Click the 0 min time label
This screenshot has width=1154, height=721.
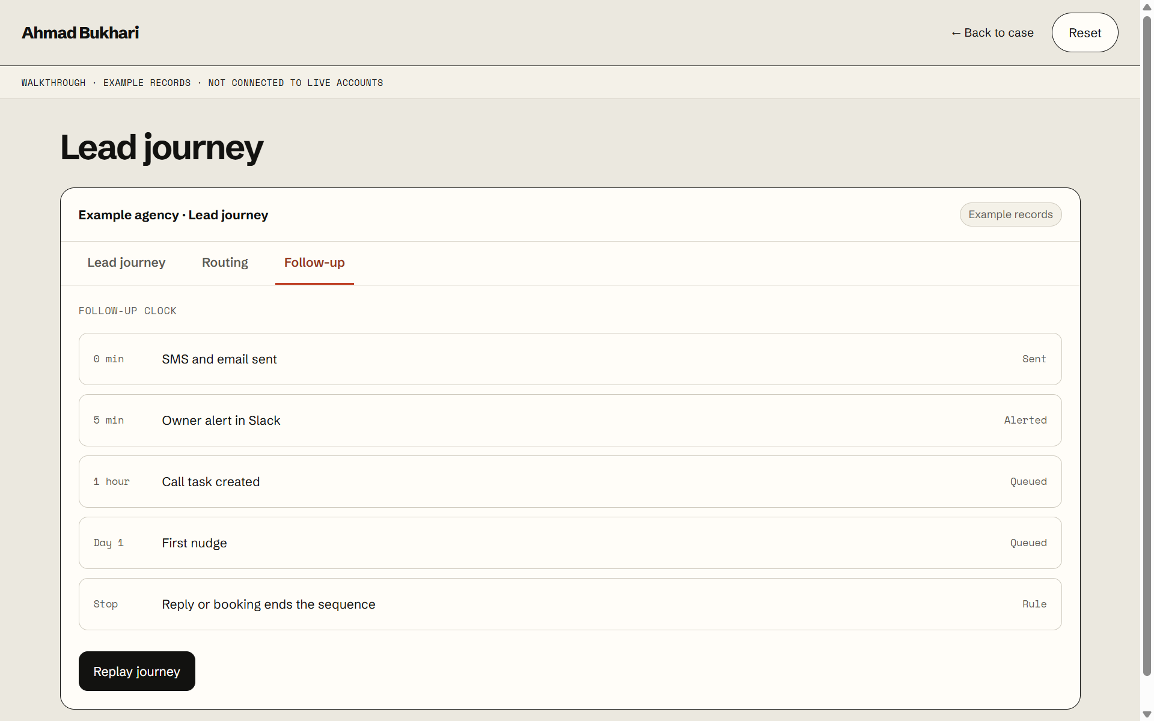click(109, 359)
